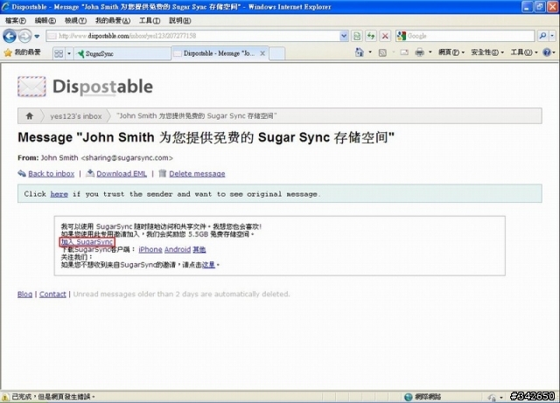Close the Dispostable message tab
Image resolution: width=560 pixels, height=403 pixels.
(x=262, y=53)
